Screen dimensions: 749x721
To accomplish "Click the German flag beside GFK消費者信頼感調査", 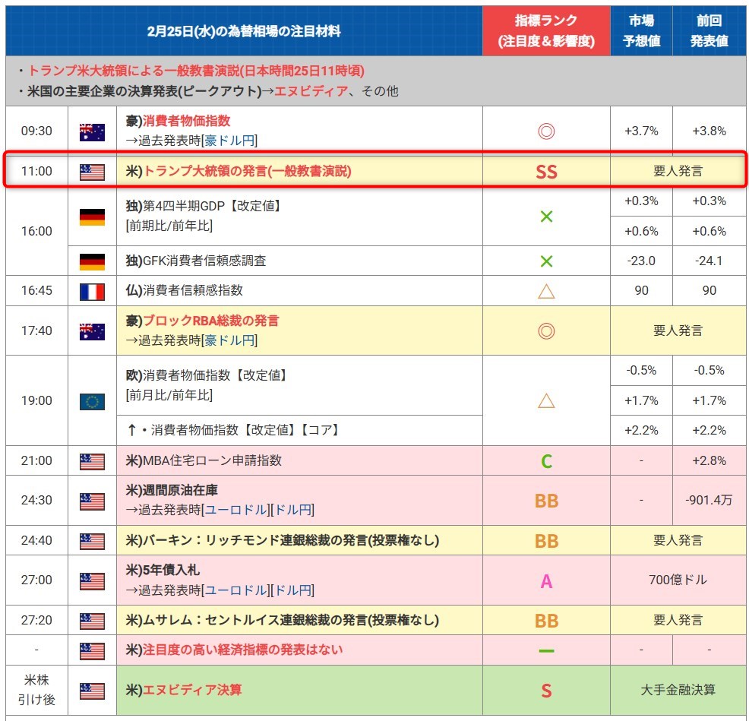I will [x=92, y=261].
